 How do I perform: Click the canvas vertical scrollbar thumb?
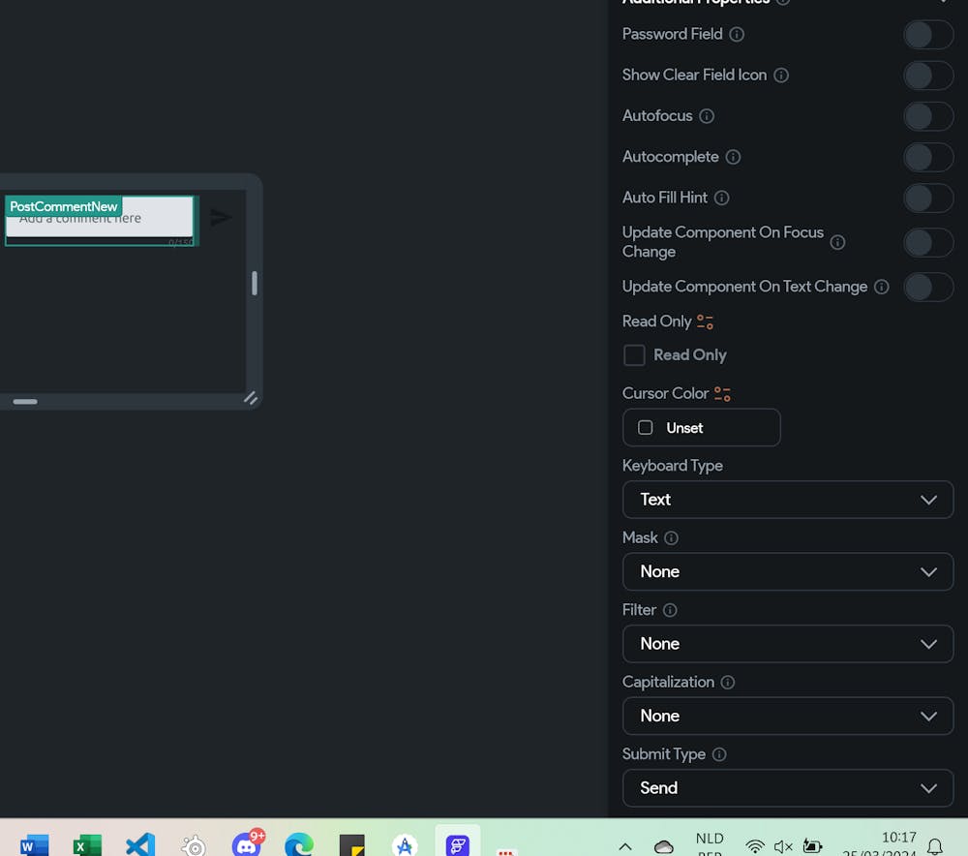(x=255, y=284)
